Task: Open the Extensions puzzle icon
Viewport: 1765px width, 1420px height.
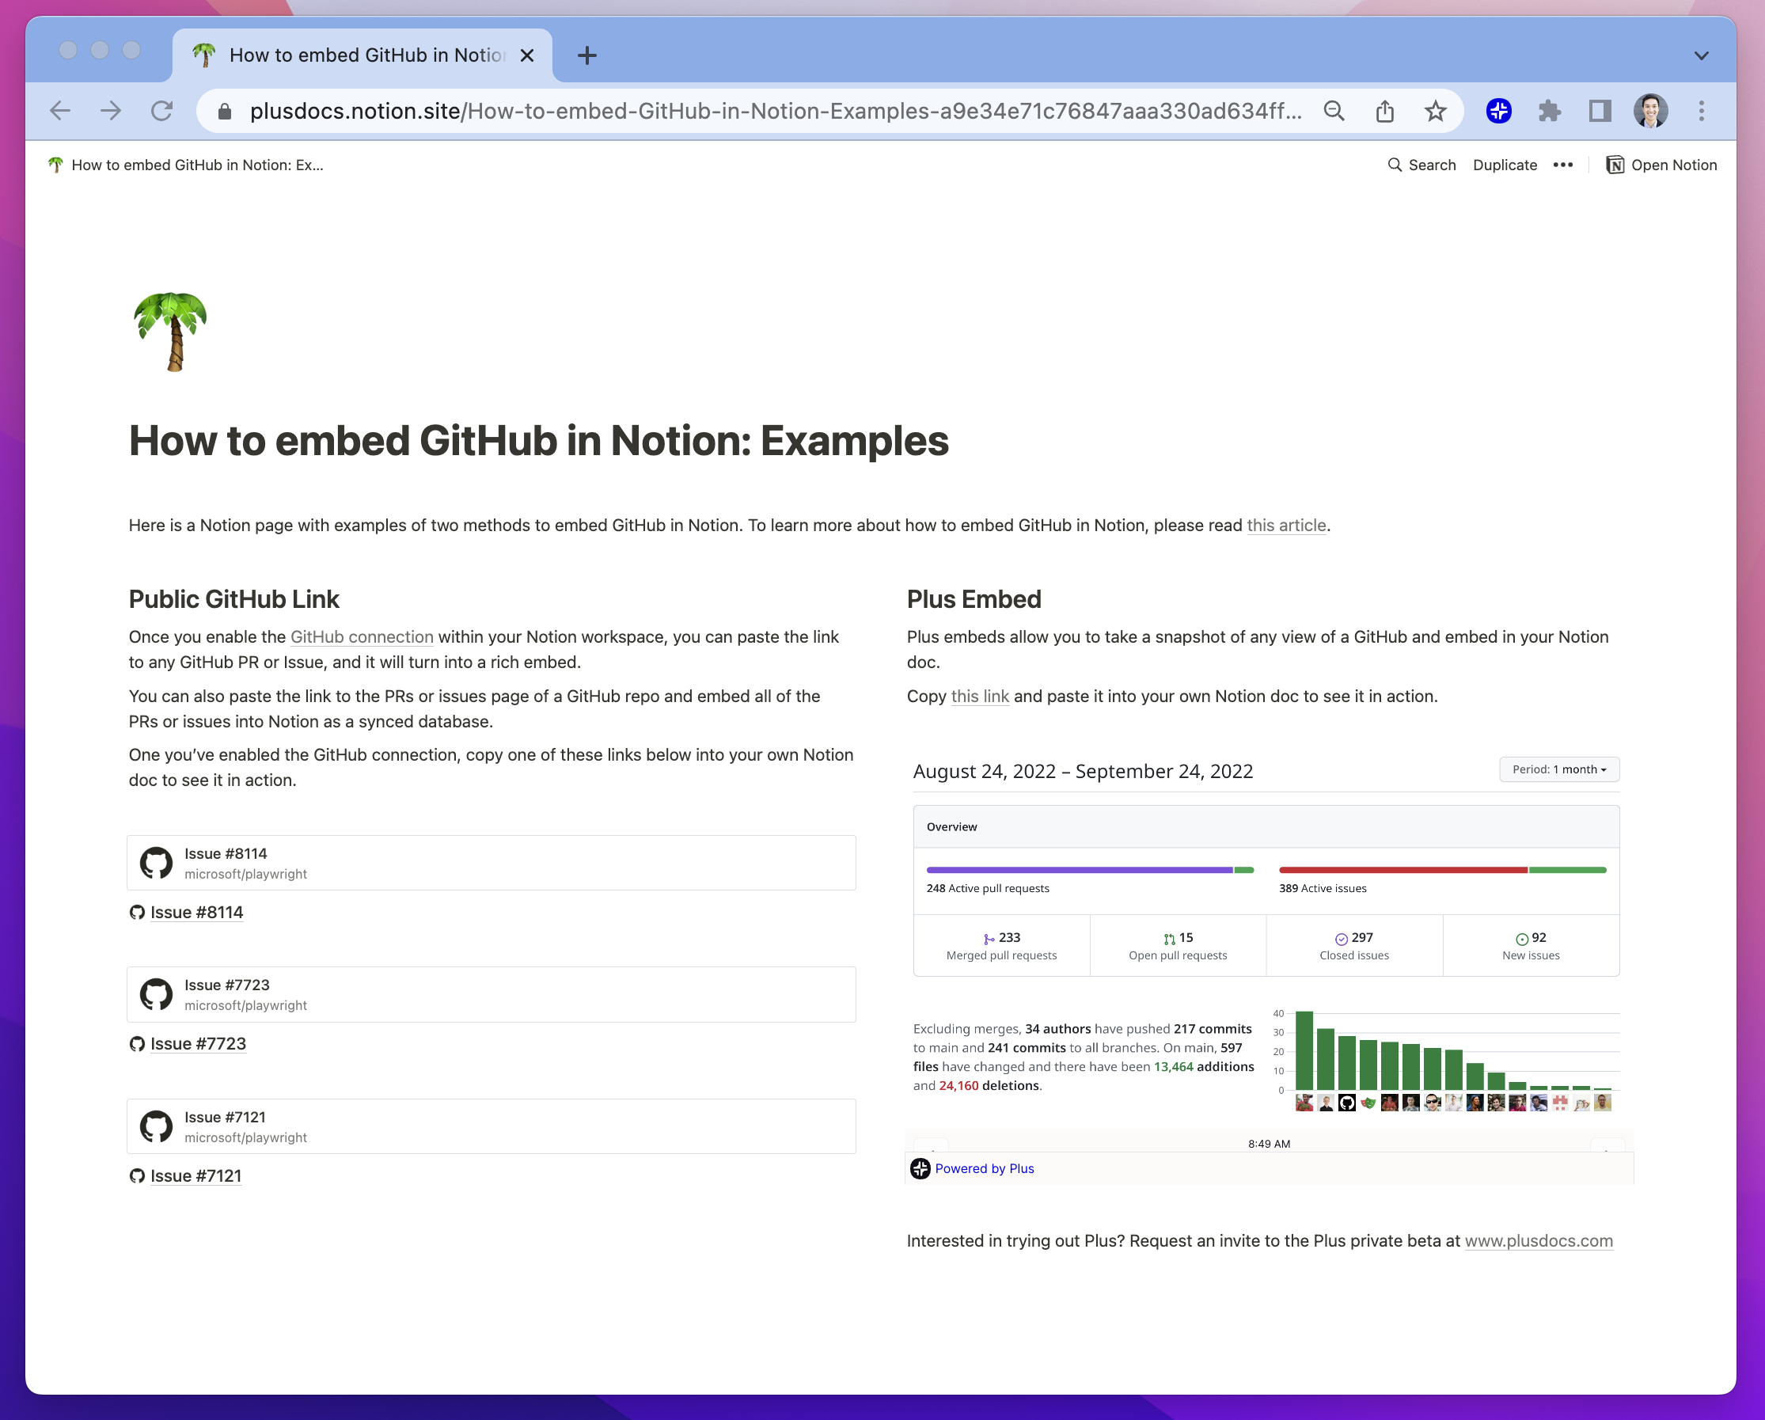Action: pos(1549,111)
